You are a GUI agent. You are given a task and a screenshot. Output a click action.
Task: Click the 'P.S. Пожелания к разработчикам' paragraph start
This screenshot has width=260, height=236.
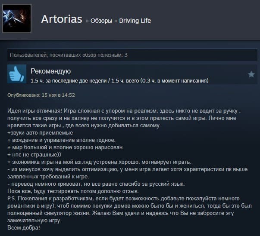[x=50, y=198]
